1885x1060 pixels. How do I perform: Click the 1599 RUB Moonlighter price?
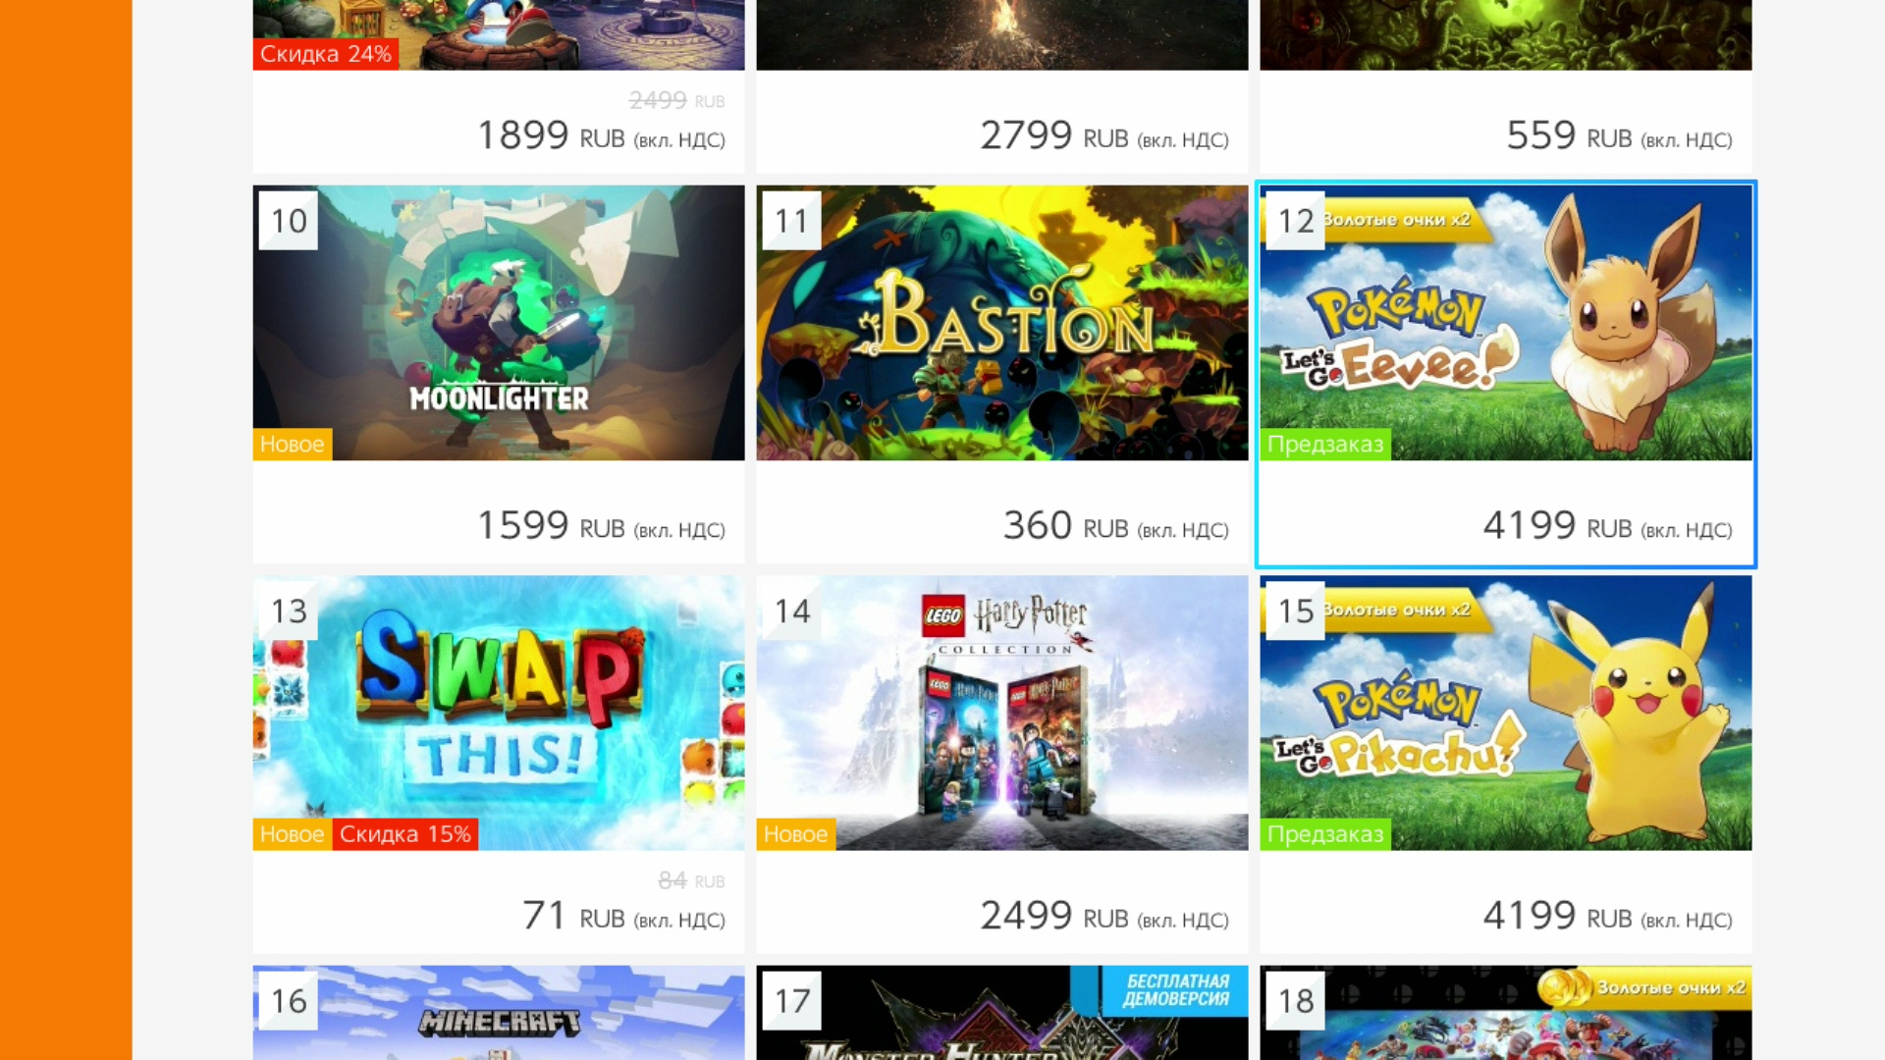(601, 526)
